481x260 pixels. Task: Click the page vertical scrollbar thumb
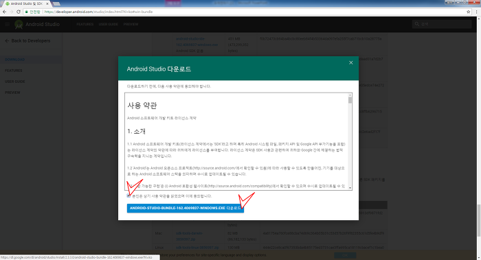(x=478, y=220)
